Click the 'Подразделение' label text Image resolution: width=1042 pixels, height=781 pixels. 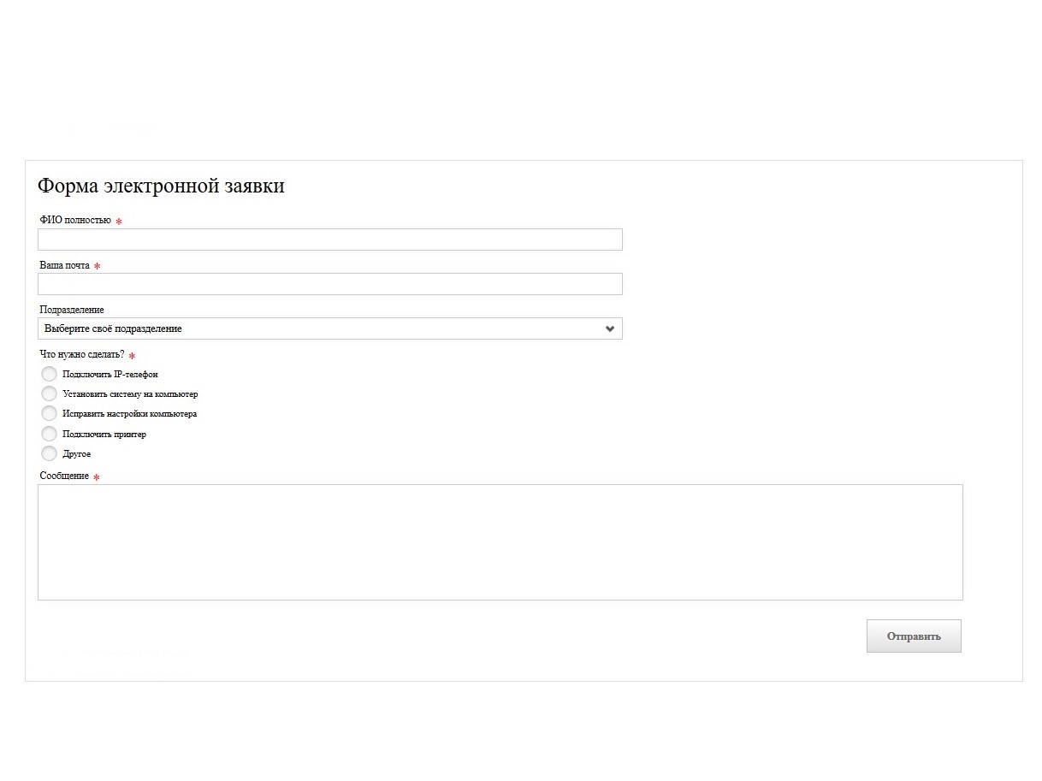tap(72, 310)
